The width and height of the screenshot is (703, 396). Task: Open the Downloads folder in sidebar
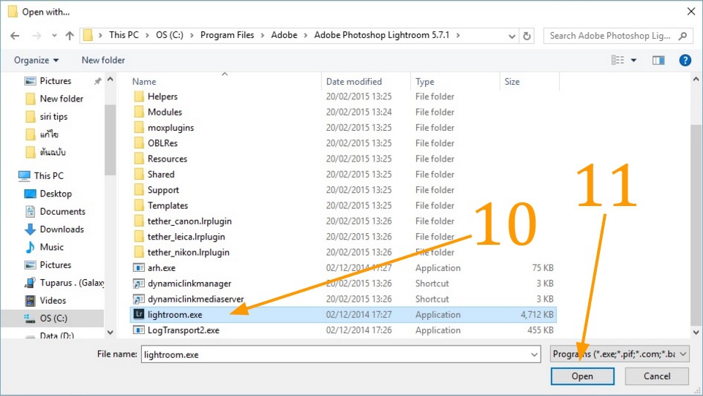coord(61,229)
